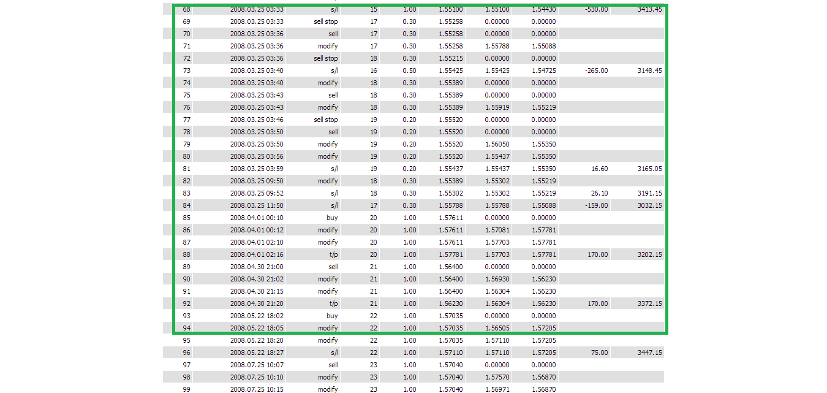Click time 2008.03.25 09:50

pos(257,181)
